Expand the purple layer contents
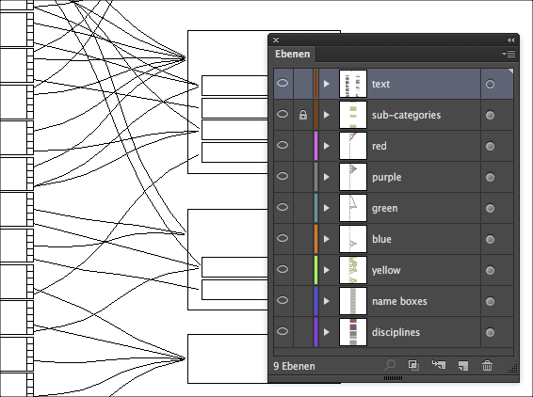 click(x=327, y=177)
